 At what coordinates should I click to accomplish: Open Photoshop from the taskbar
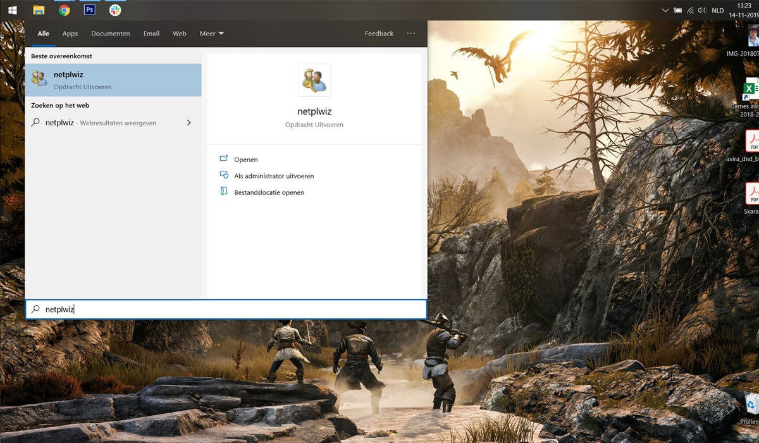[90, 9]
